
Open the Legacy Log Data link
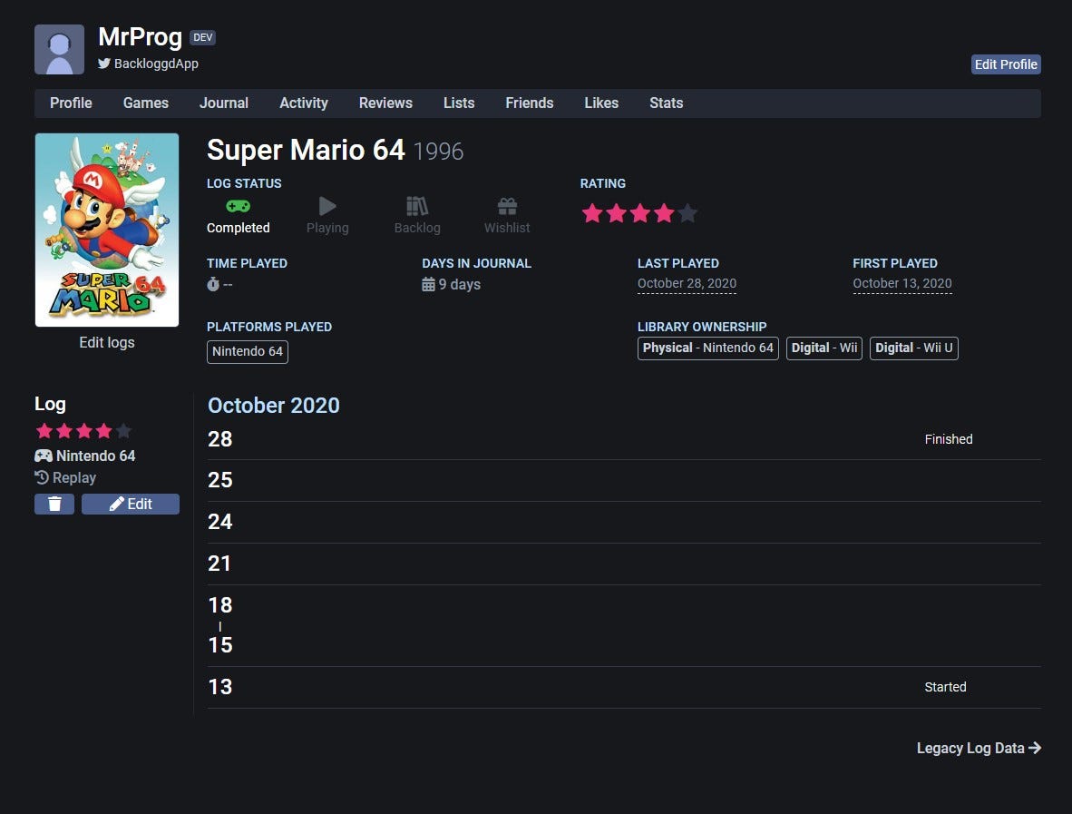click(979, 749)
